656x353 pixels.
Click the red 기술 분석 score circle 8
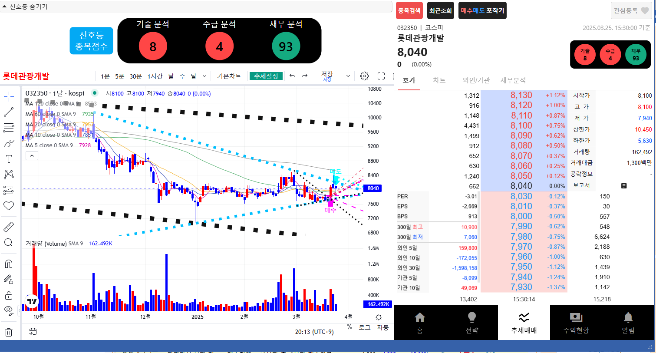(x=153, y=46)
